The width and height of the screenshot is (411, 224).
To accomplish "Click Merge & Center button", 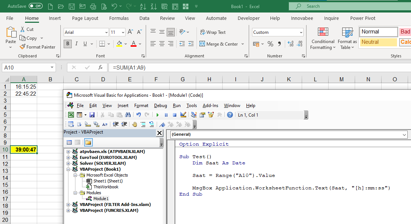I will click(x=219, y=44).
